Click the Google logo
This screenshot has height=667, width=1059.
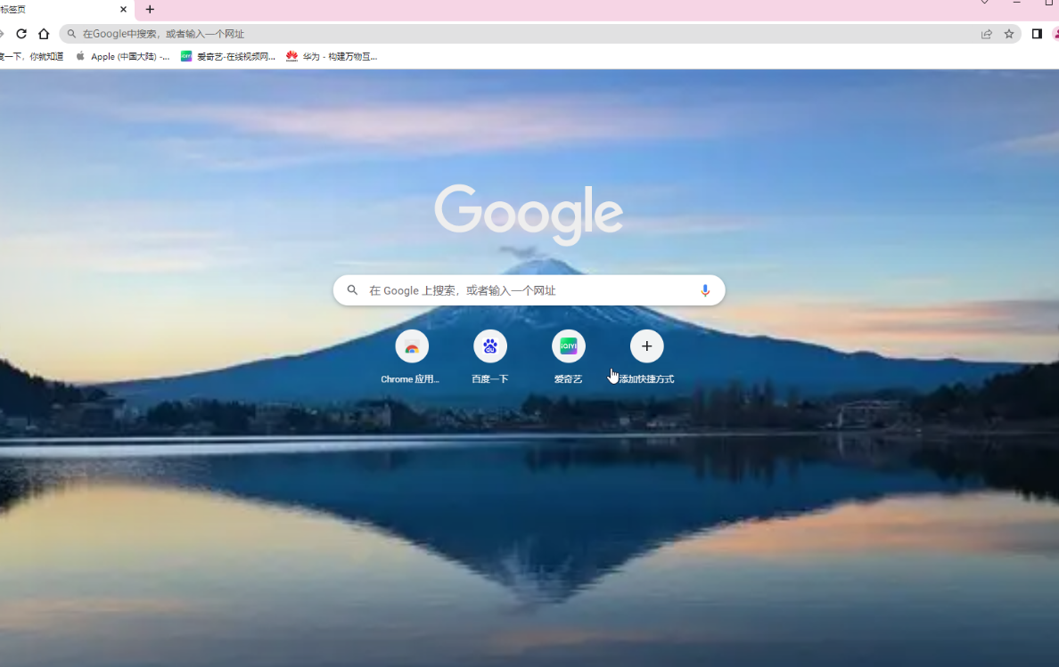pyautogui.click(x=529, y=215)
